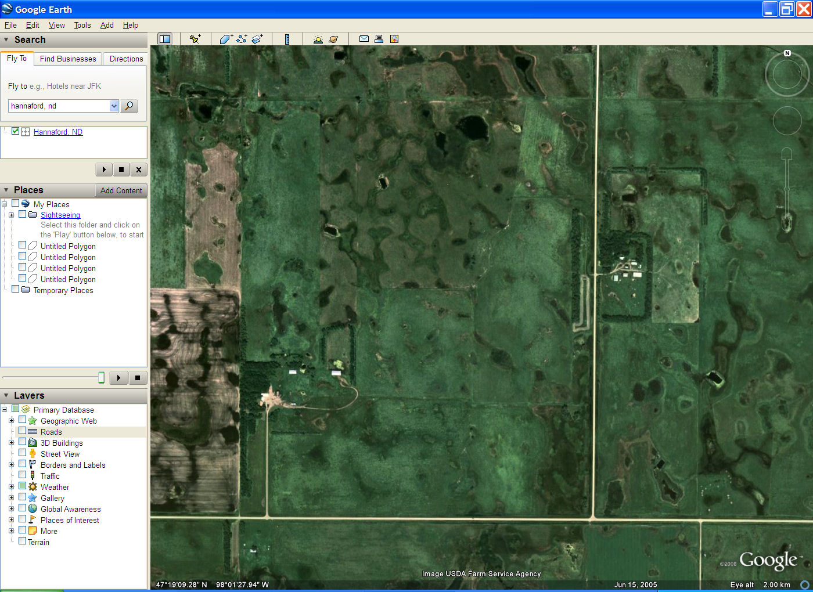
Task: Open the Help menu
Action: (x=131, y=25)
